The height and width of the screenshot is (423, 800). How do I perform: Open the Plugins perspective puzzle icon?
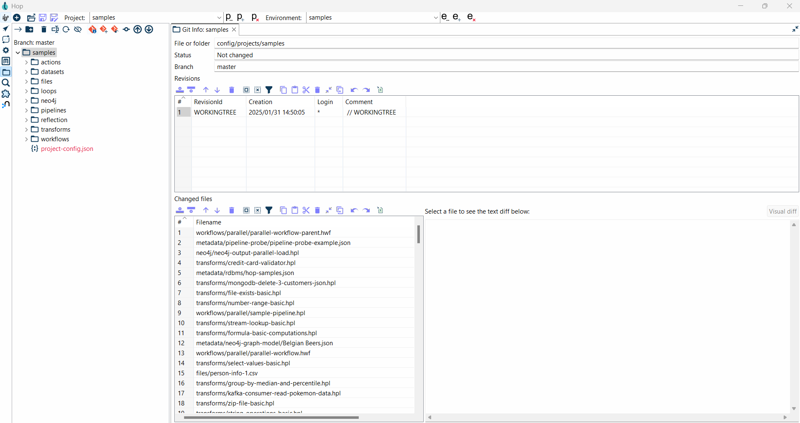6,94
